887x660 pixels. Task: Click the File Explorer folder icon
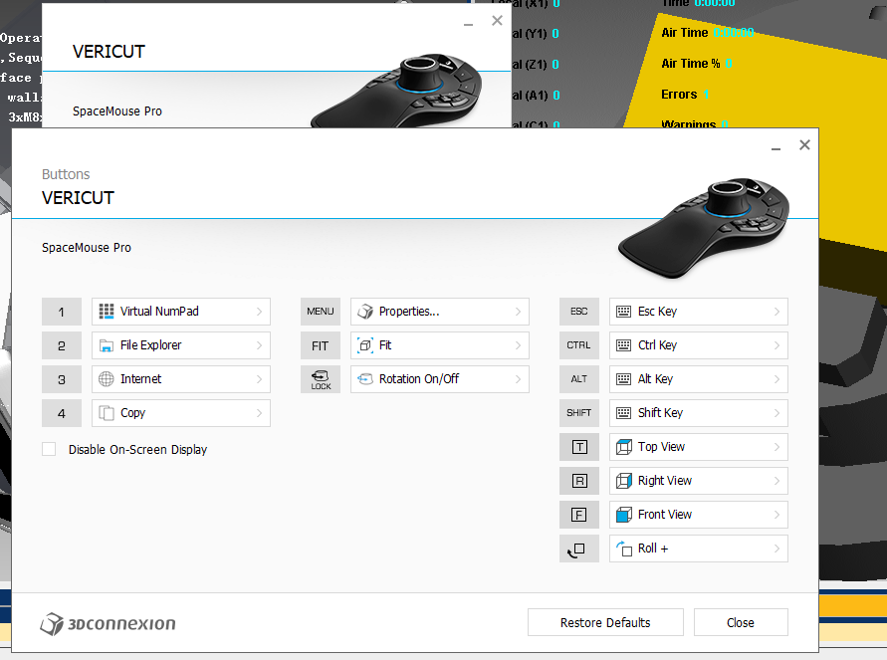point(107,345)
